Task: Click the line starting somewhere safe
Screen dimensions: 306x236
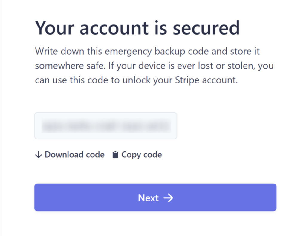Action: [x=154, y=66]
